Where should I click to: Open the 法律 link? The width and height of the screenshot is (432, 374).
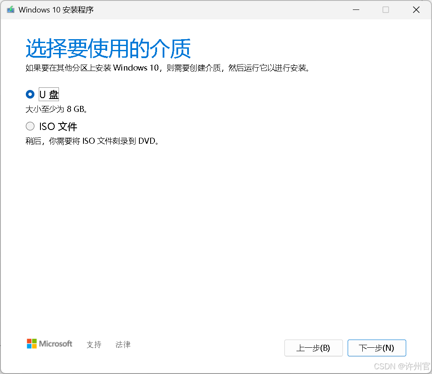(x=123, y=344)
